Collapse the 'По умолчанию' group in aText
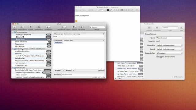Screen dimensions: 196x110 coord(13,32)
